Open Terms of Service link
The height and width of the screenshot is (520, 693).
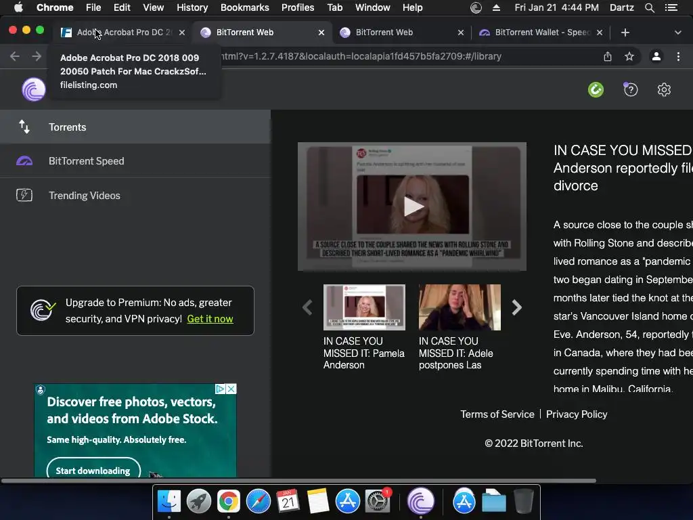[497, 414]
